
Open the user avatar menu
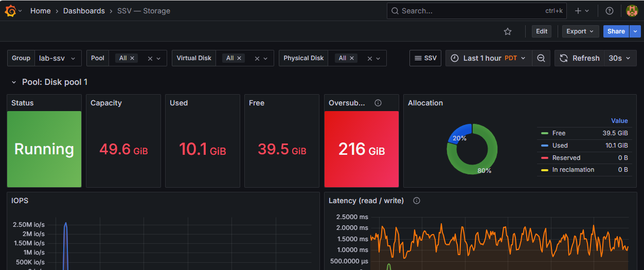pyautogui.click(x=632, y=11)
